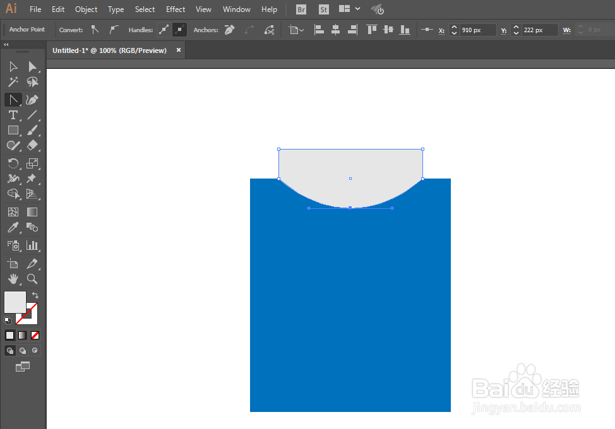Increase the X position with its stepper
Image resolution: width=615 pixels, height=429 pixels.
click(454, 26)
